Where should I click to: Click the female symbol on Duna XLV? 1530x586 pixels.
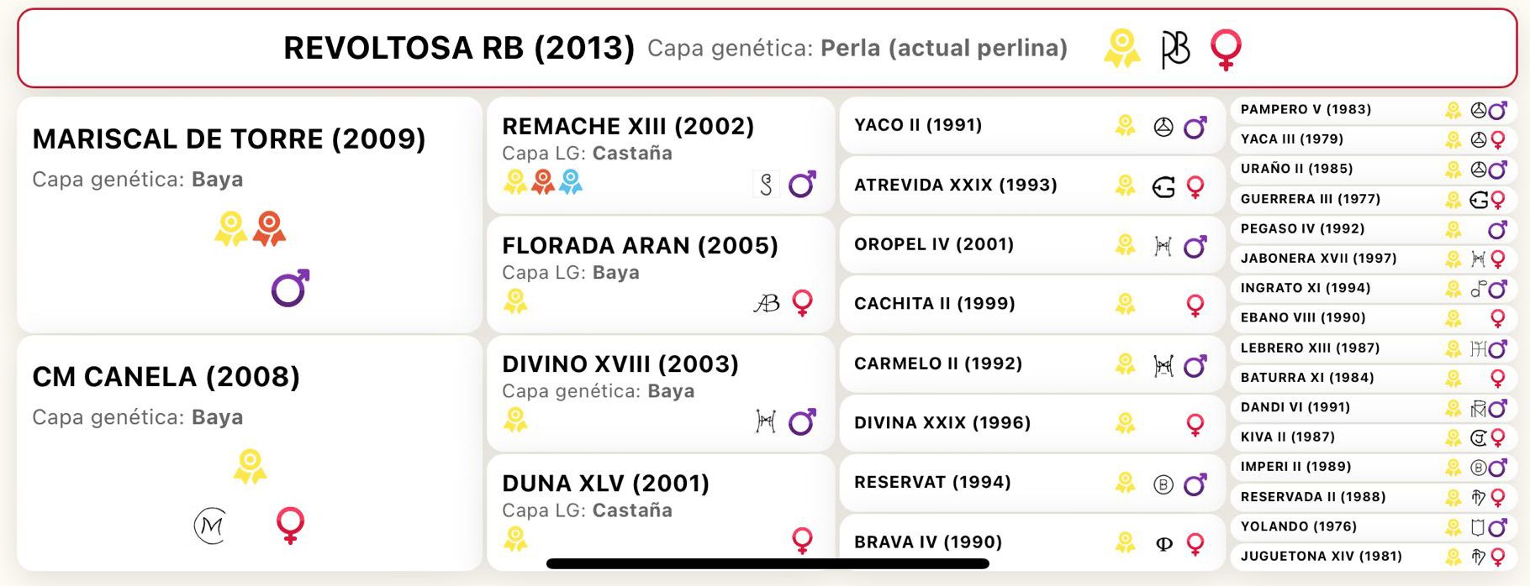coord(803,540)
